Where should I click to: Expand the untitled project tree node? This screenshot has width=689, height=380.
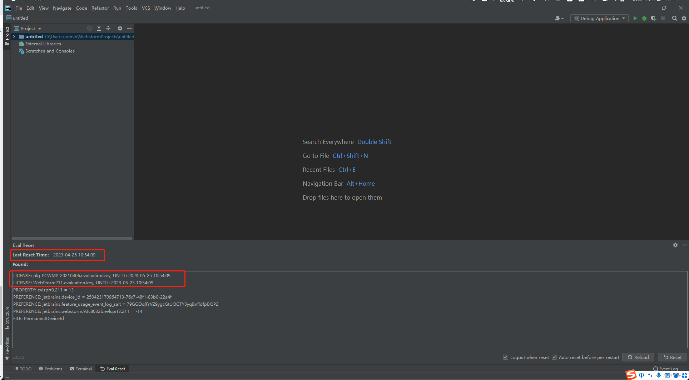coord(14,36)
